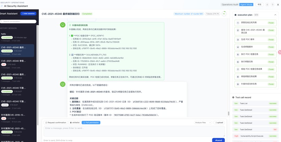The image size is (281, 142).
Task: Click the Maximum number of rounds 500 tag
Action: click(189, 14)
